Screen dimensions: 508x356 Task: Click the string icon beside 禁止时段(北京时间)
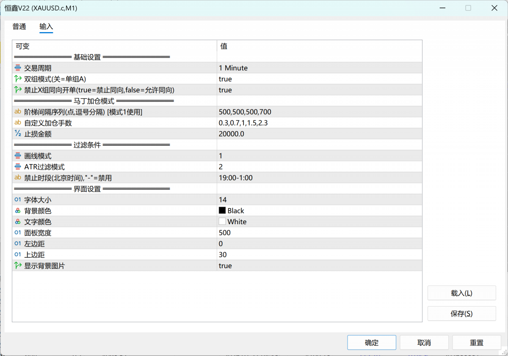[18, 178]
